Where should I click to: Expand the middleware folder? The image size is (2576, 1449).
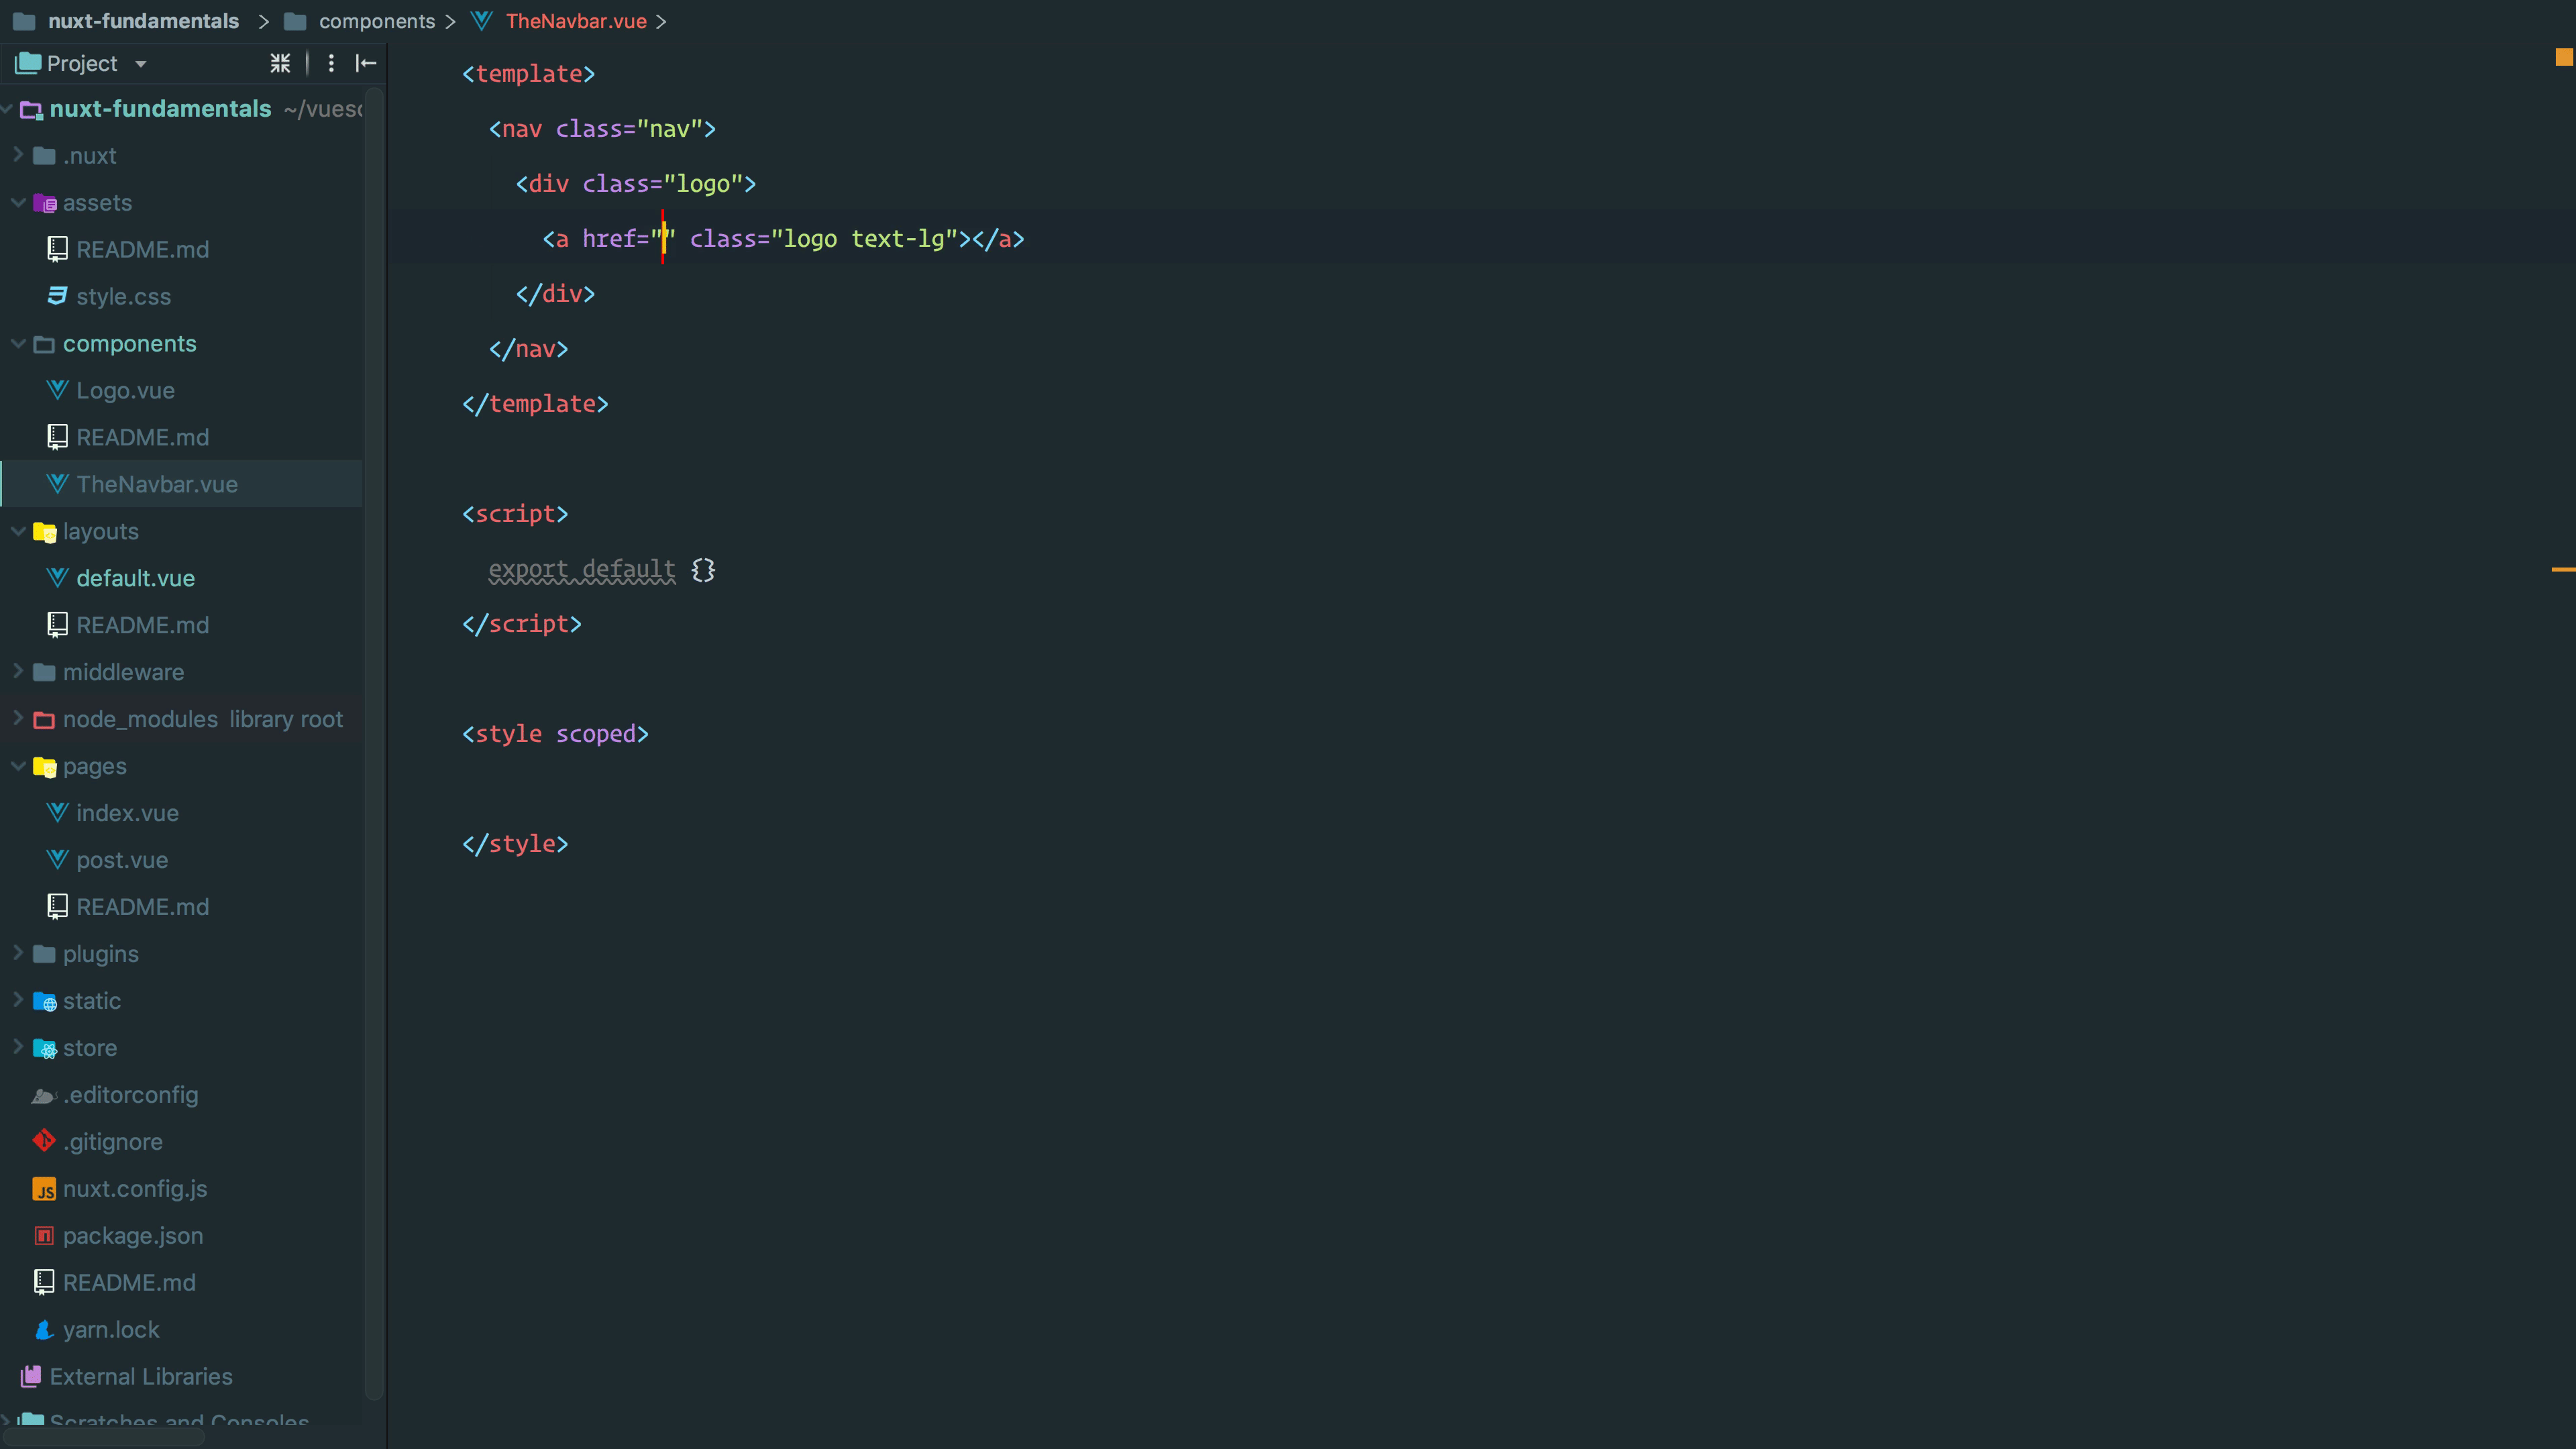coord(17,672)
